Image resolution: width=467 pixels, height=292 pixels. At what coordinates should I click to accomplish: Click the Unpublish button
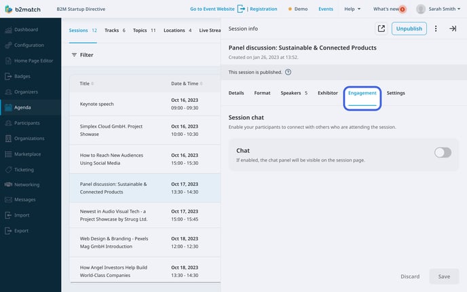pyautogui.click(x=409, y=29)
